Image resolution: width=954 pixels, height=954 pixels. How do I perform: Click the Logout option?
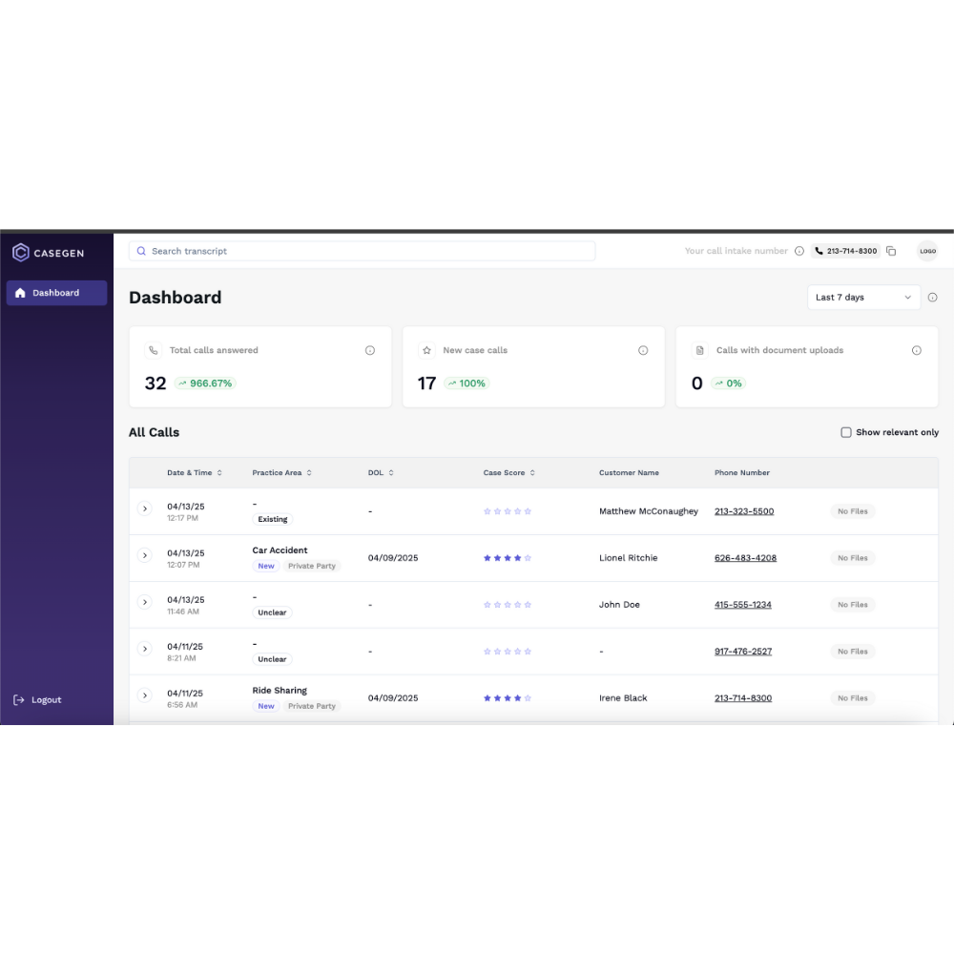click(36, 699)
